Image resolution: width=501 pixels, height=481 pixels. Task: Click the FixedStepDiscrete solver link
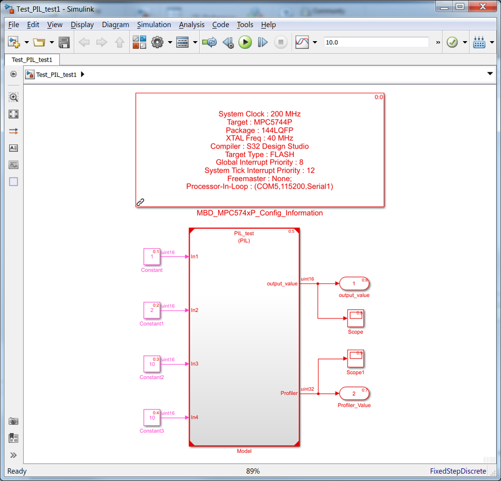point(458,471)
